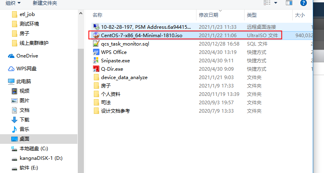Open the 组织 dropdown menu
The width and height of the screenshot is (324, 173).
(x=13, y=3)
